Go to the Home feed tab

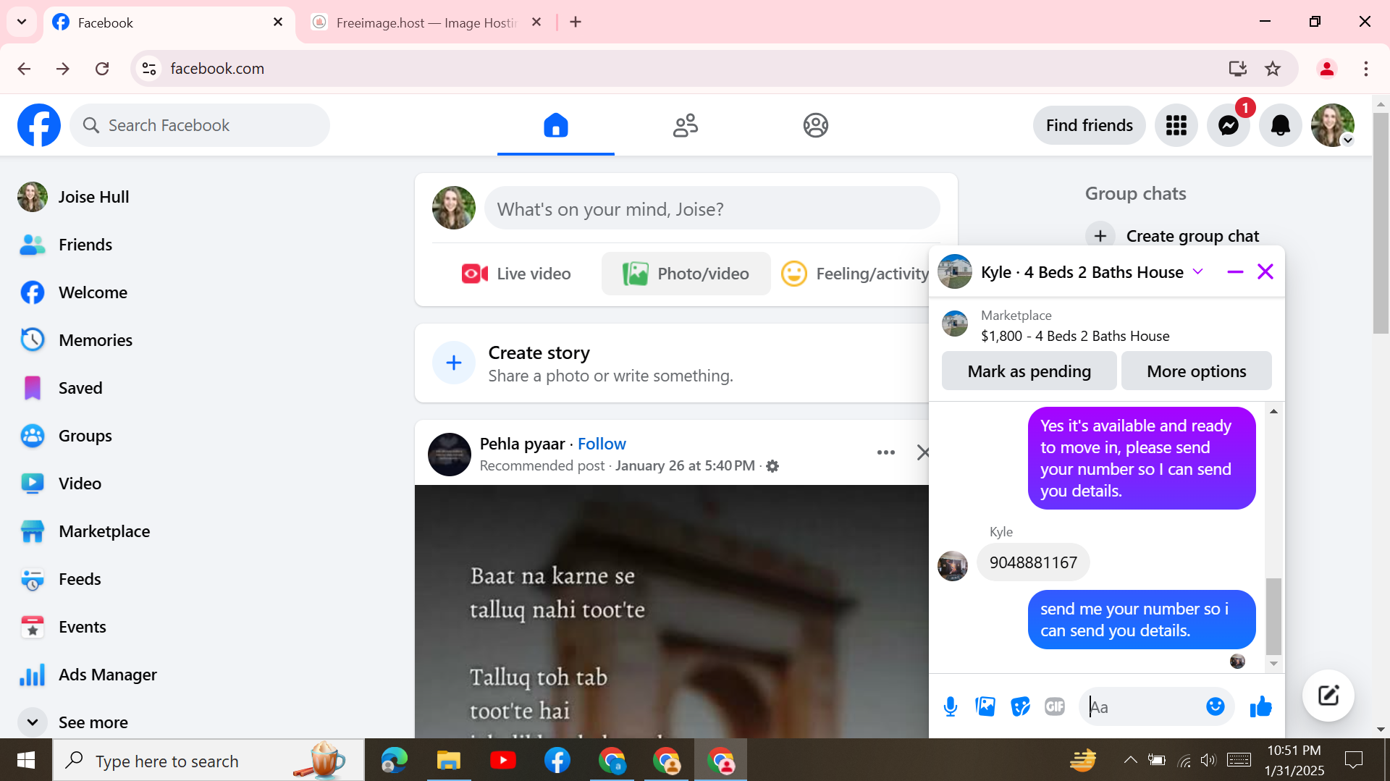(556, 125)
